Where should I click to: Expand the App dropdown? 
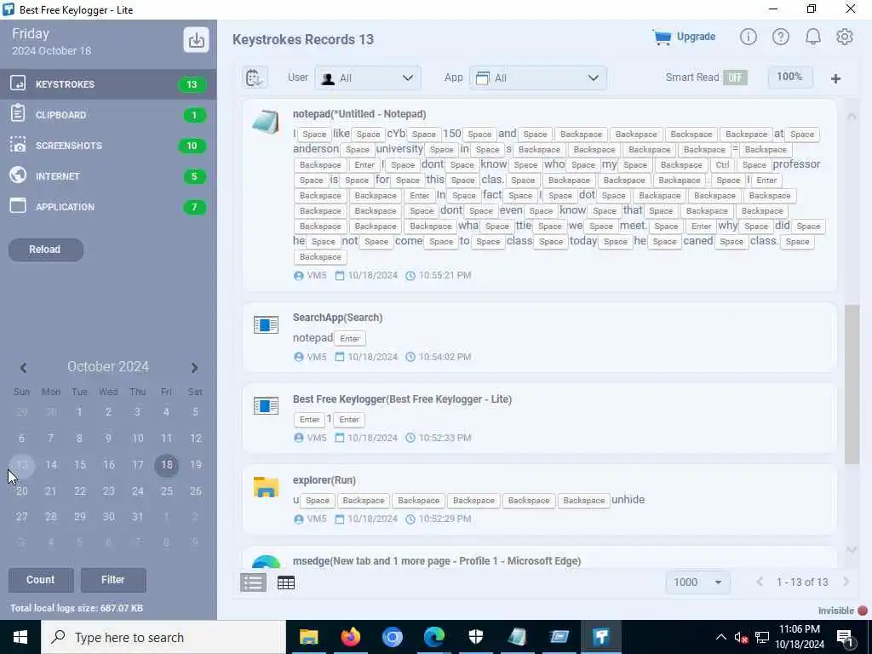click(x=538, y=78)
